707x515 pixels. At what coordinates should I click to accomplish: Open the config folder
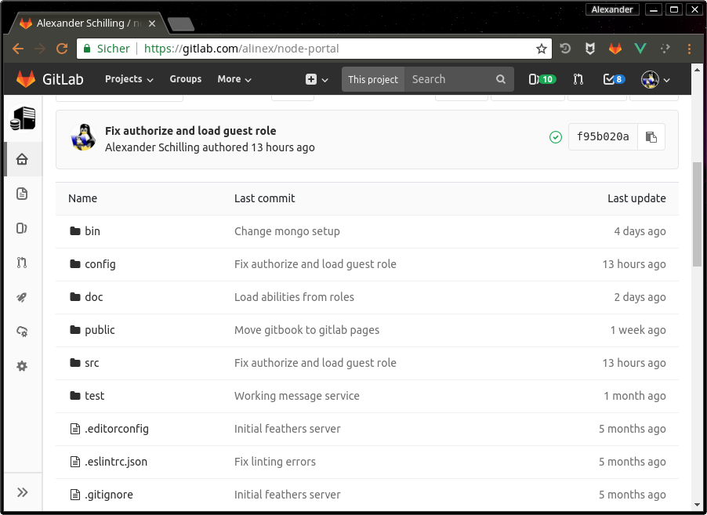[x=100, y=264]
